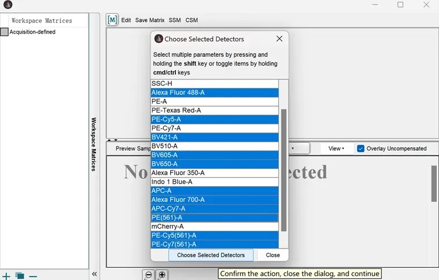439x280 pixels.
Task: Open the Workspace Matrices vertical tab
Action: pyautogui.click(x=93, y=144)
